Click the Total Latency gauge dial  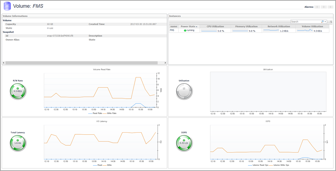(x=18, y=143)
